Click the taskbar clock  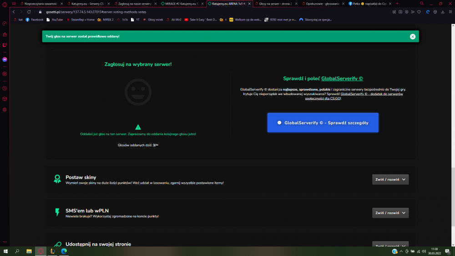pyautogui.click(x=435, y=251)
